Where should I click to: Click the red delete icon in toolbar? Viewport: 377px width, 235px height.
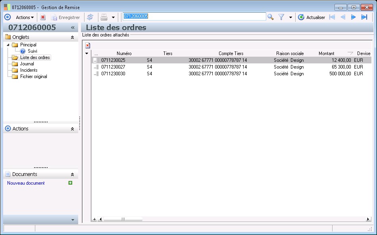(x=43, y=17)
